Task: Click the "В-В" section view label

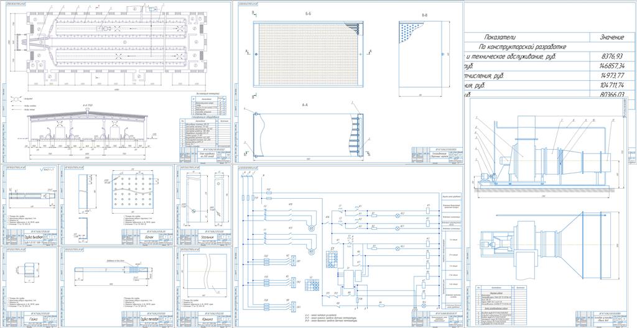Action: point(424,15)
